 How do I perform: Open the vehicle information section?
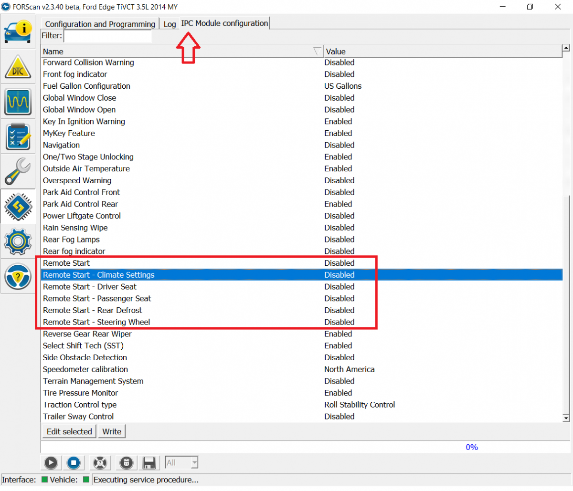(x=18, y=31)
